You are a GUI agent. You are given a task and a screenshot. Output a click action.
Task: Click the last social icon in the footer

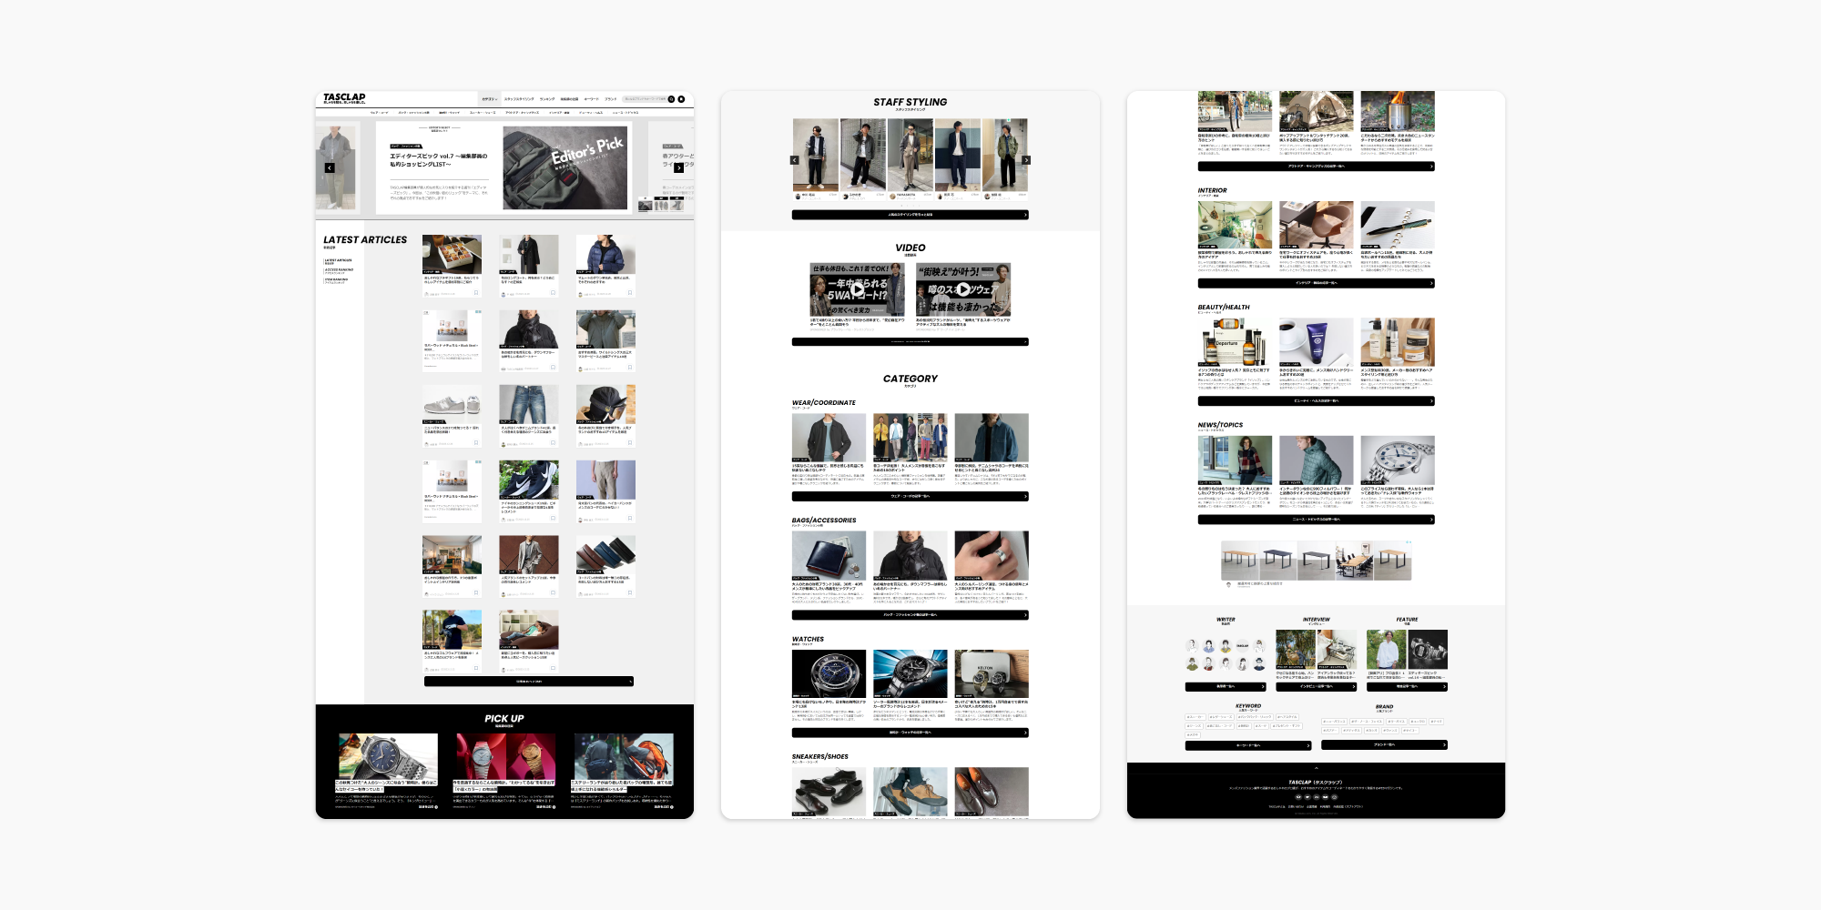click(1334, 797)
